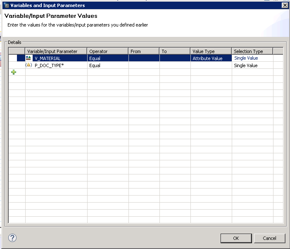The image size is (290, 249).
Task: Click the Value Type column header
Action: pyautogui.click(x=211, y=51)
